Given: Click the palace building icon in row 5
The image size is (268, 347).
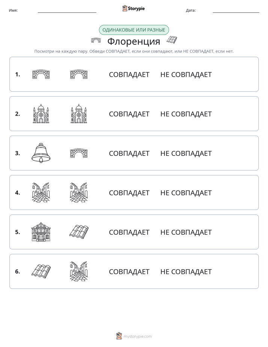Looking at the screenshot, I should (41, 232).
